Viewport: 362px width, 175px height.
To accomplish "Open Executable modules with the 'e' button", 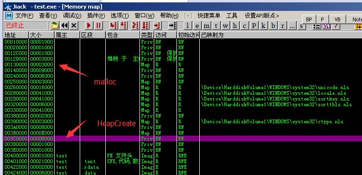I will pos(198,26).
